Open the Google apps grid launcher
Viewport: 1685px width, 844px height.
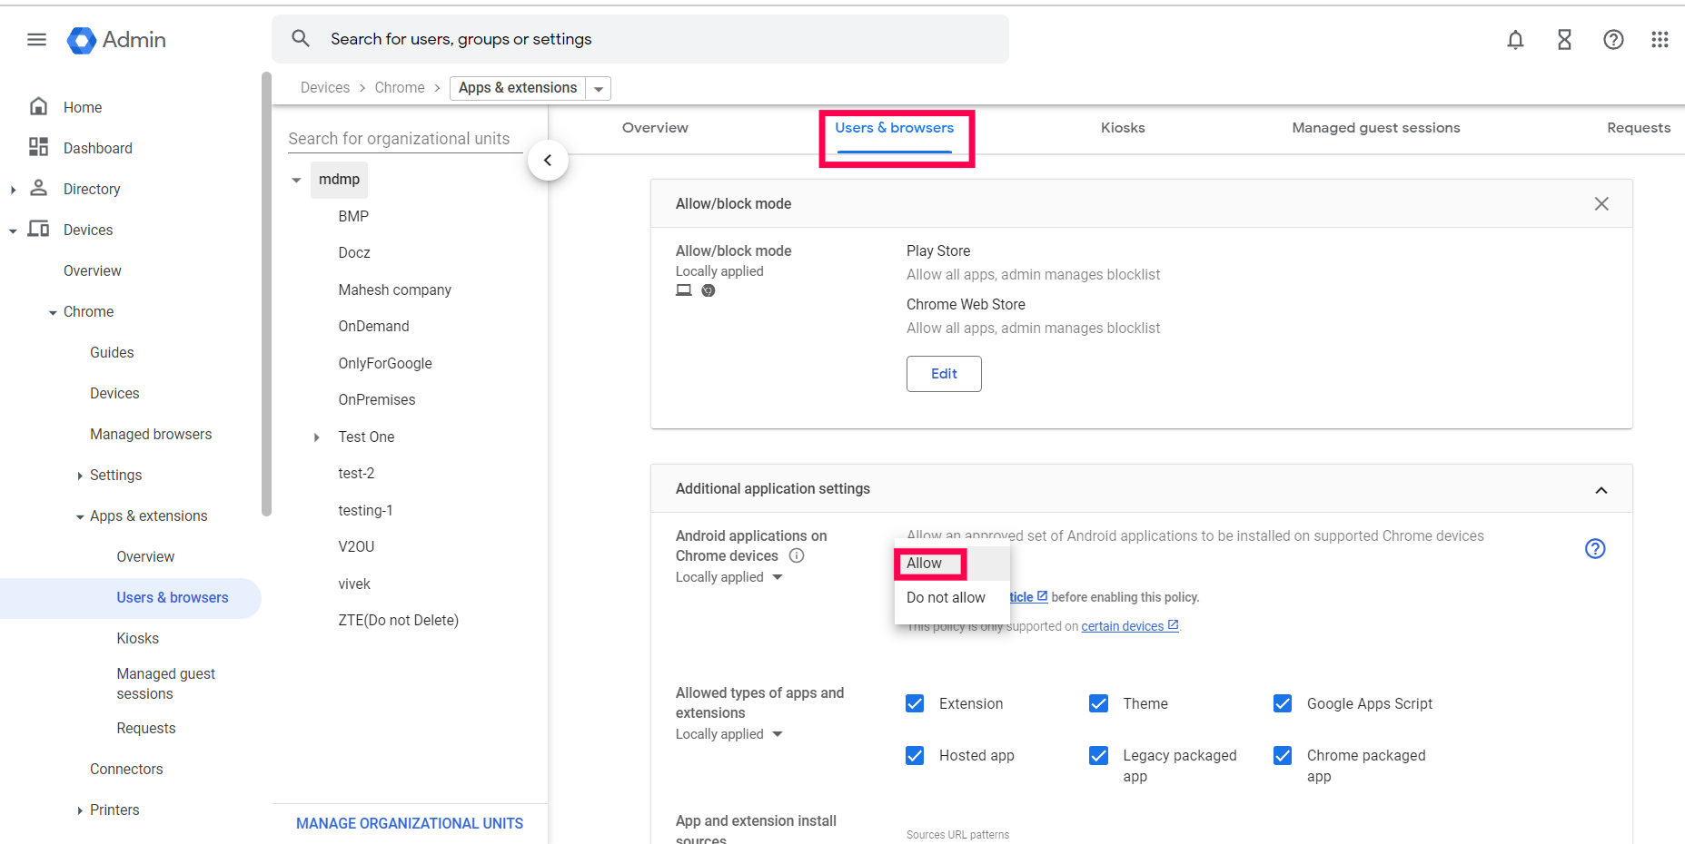click(1660, 40)
